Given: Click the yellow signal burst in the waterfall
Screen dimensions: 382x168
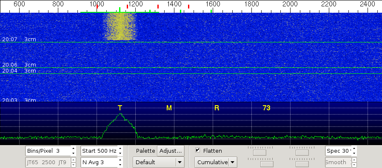Looking at the screenshot, I should pos(120,27).
